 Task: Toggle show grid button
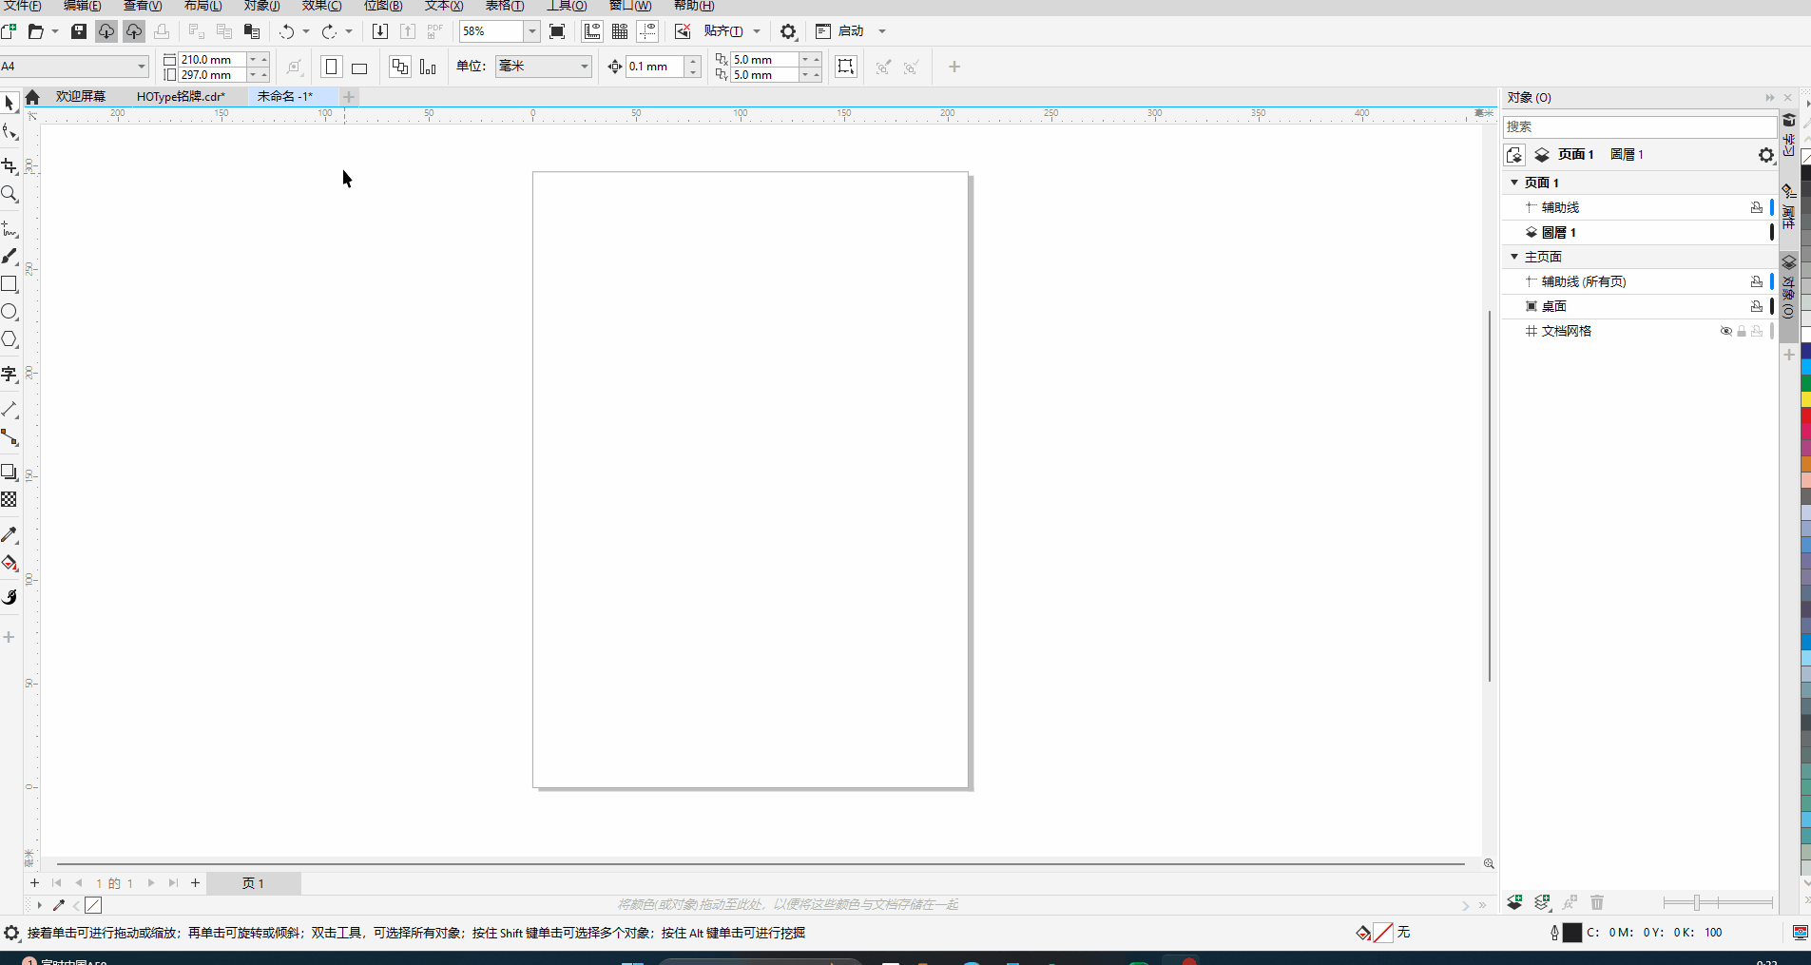(x=620, y=31)
